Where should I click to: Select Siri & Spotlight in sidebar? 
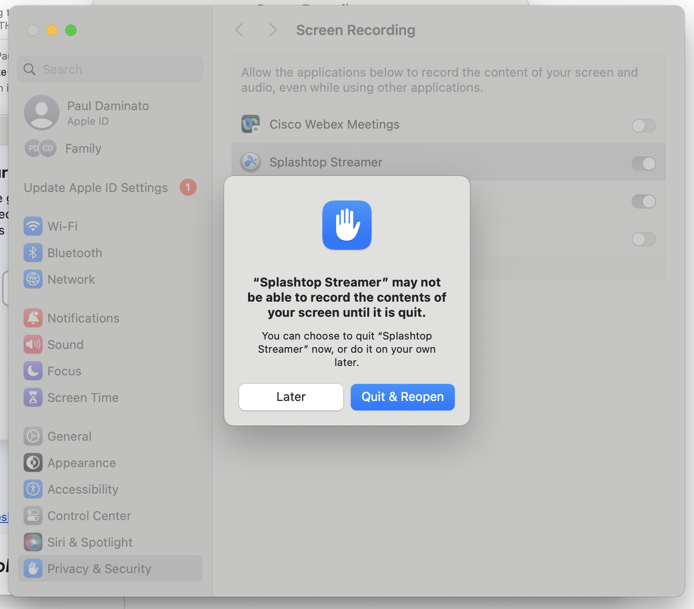pyautogui.click(x=110, y=542)
